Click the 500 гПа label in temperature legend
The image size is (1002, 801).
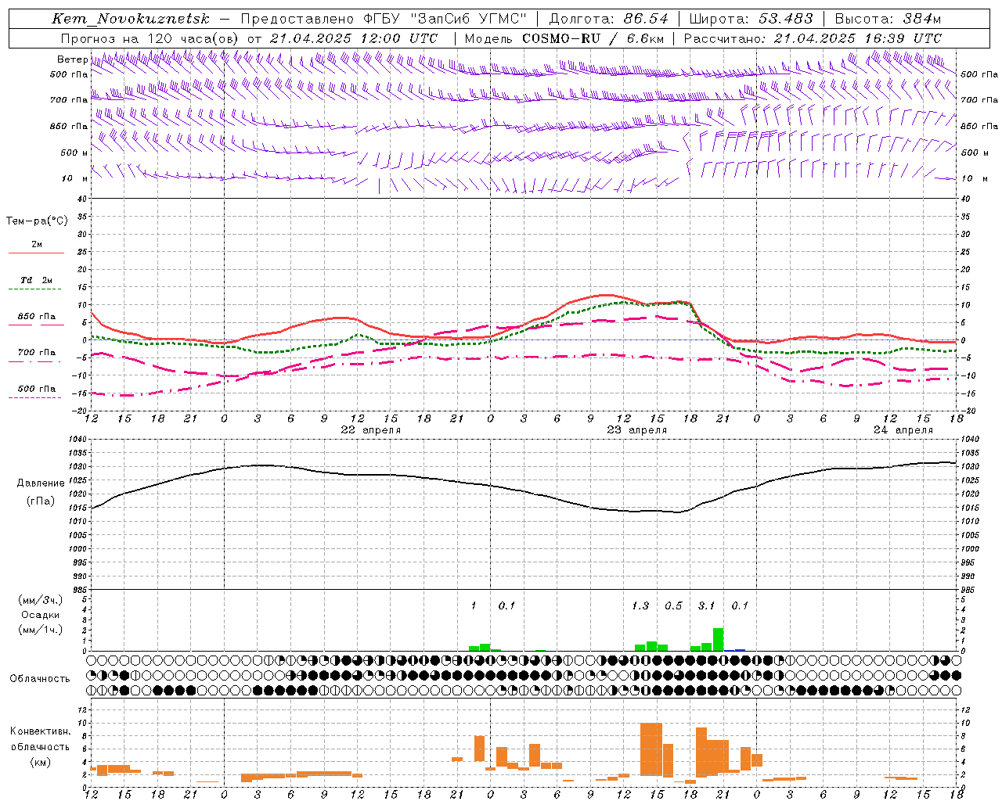click(37, 389)
